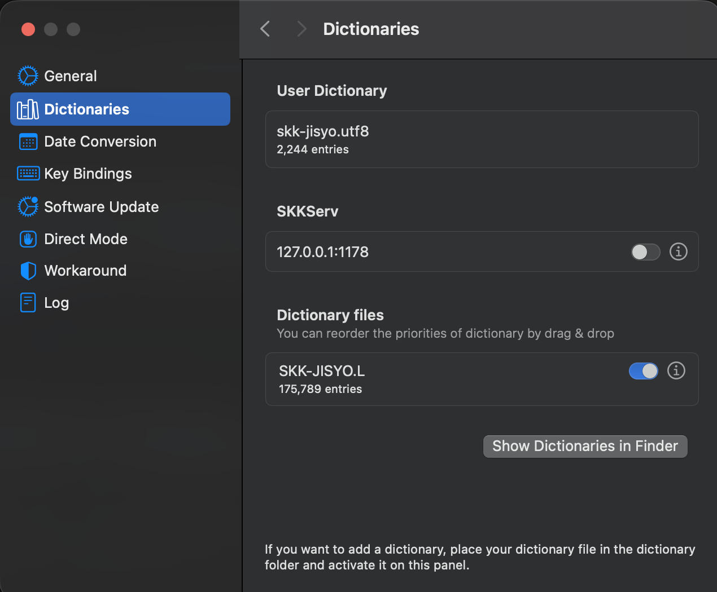Click the 2,244 entries count

(x=312, y=149)
